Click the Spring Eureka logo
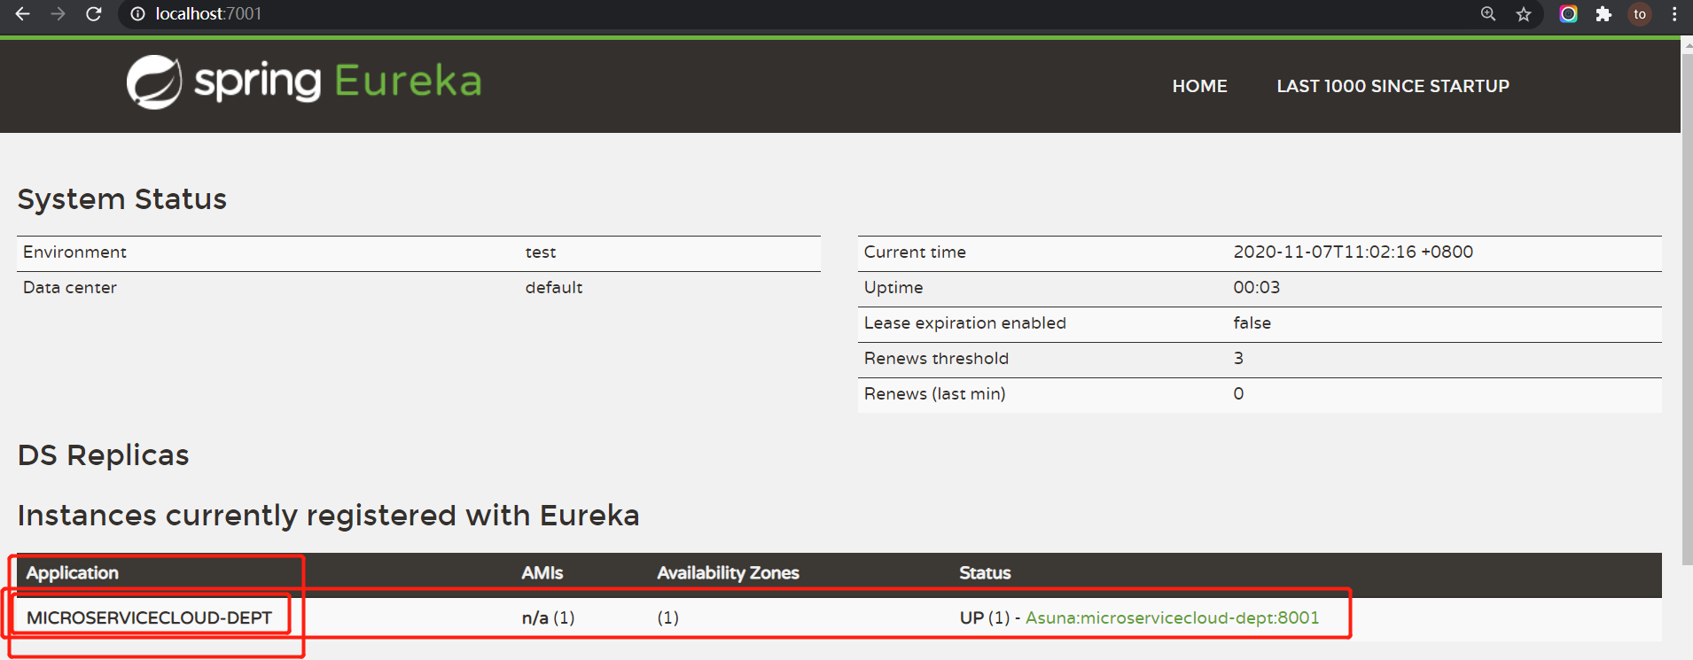 304,82
